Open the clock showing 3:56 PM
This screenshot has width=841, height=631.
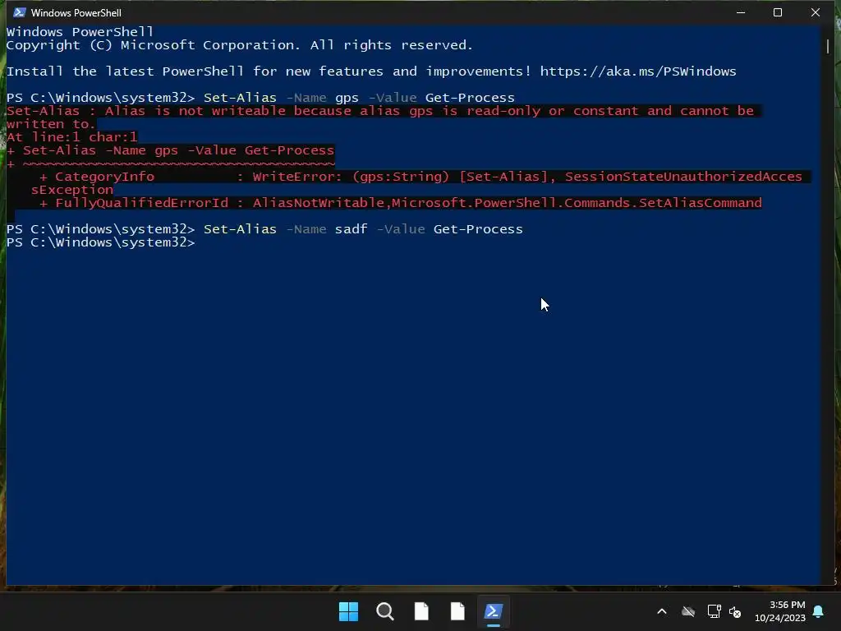[x=780, y=611]
